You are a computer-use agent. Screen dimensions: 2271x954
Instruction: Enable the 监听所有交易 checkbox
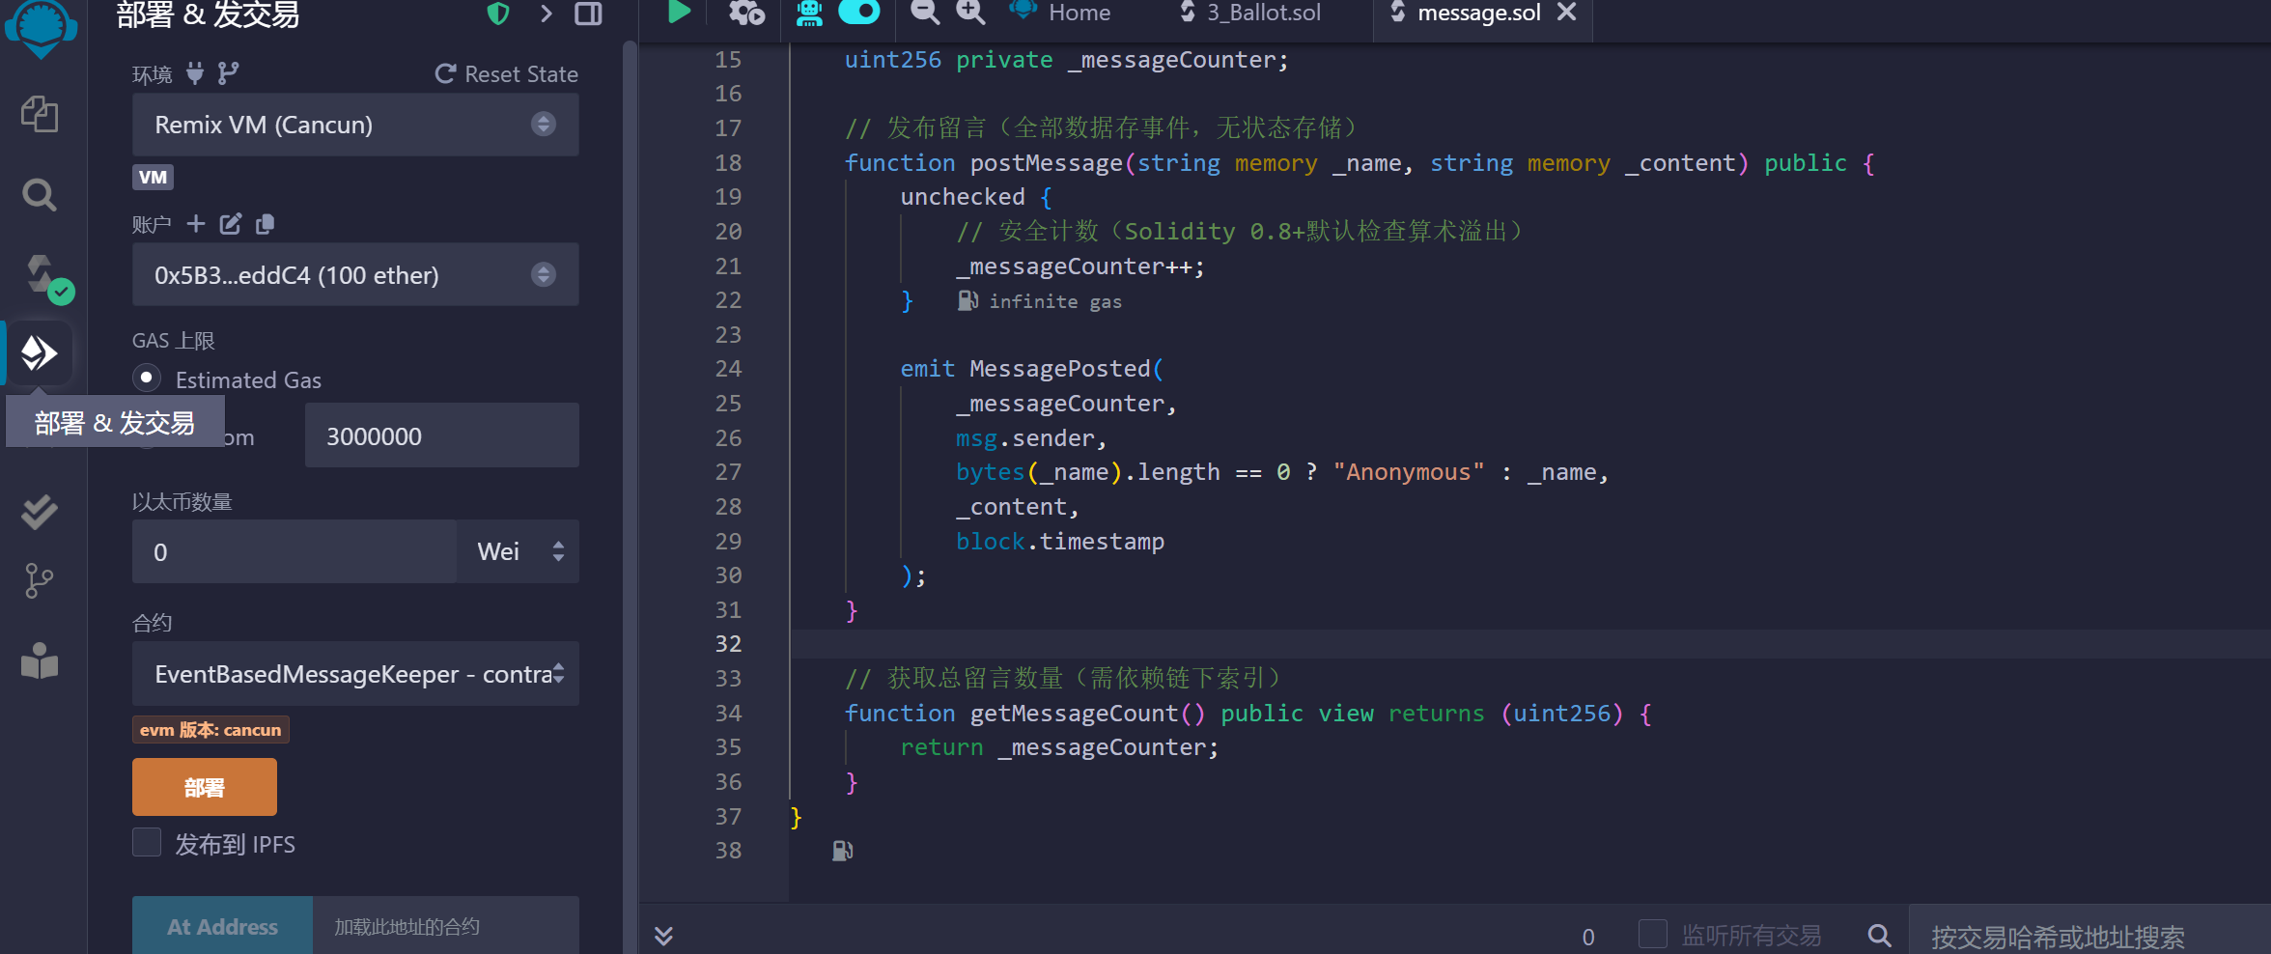1653,934
